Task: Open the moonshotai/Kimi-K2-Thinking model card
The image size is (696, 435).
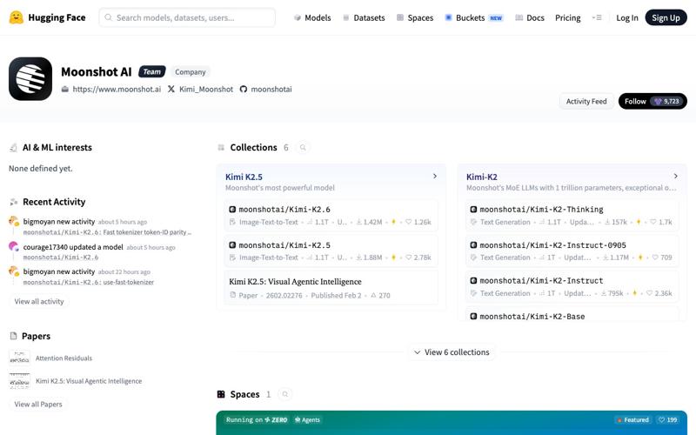Action: [572, 215]
